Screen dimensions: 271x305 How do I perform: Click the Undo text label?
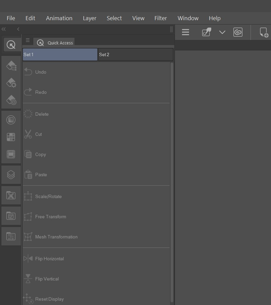[41, 72]
